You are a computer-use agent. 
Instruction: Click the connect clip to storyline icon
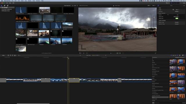pos(8,55)
